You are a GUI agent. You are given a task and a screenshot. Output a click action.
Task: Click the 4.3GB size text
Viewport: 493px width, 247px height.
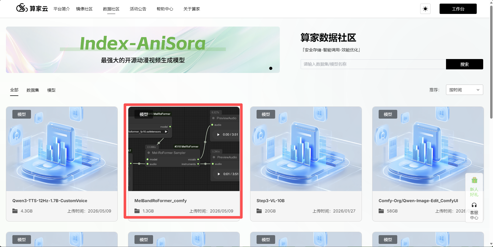(x=27, y=211)
